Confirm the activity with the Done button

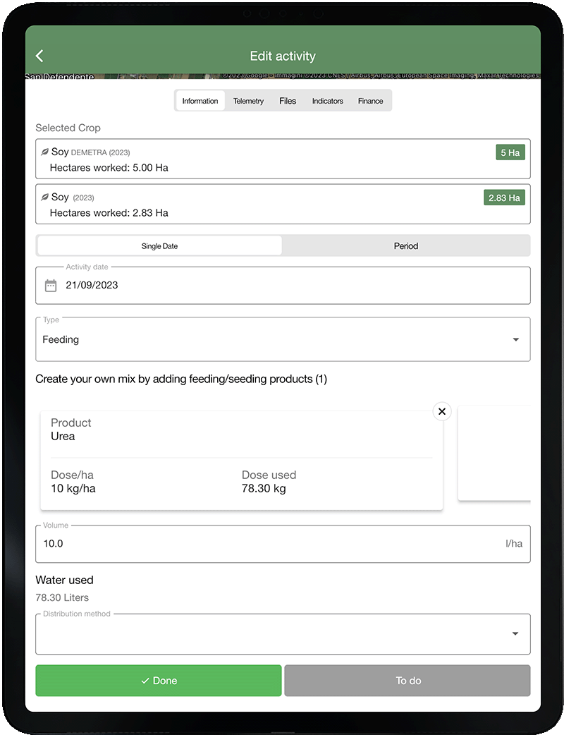pyautogui.click(x=158, y=680)
